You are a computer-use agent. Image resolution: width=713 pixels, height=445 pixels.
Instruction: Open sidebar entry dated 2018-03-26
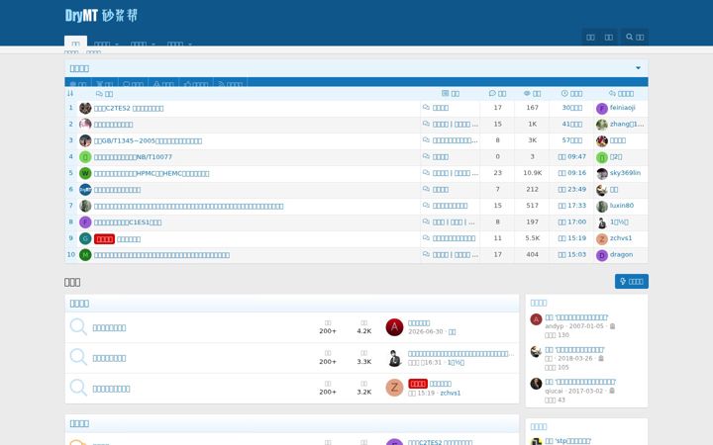[574, 350]
